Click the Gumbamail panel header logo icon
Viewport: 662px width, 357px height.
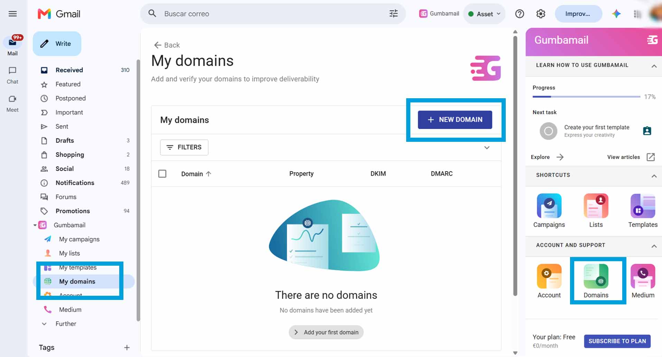click(652, 40)
